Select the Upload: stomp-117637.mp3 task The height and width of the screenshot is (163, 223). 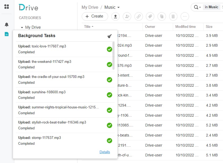pos(65,140)
